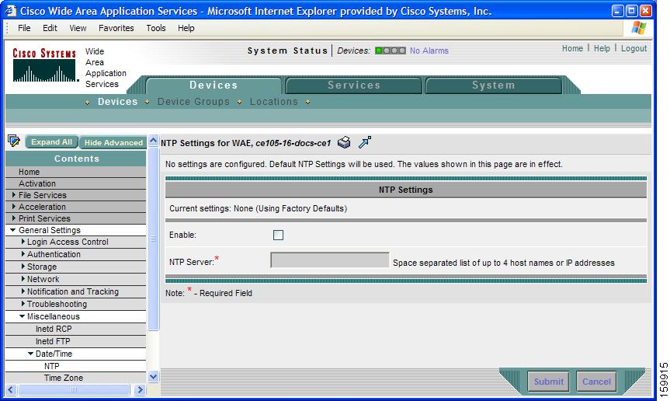670x401 pixels.
Task: Expand the Network node
Action: coord(23,279)
